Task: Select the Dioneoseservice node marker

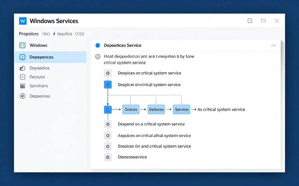Action: pos(108,157)
